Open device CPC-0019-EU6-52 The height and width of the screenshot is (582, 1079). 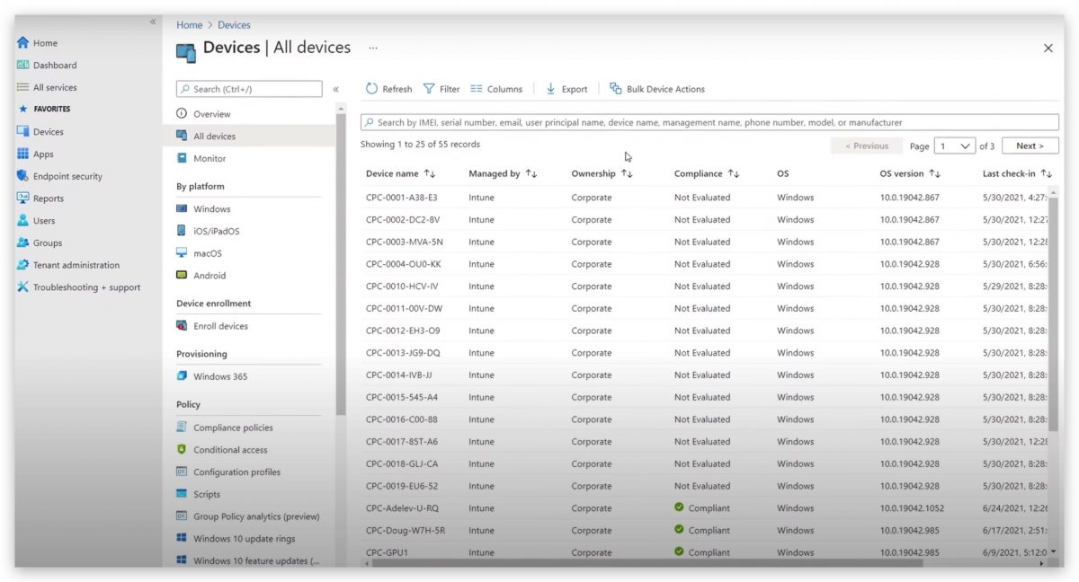point(402,486)
